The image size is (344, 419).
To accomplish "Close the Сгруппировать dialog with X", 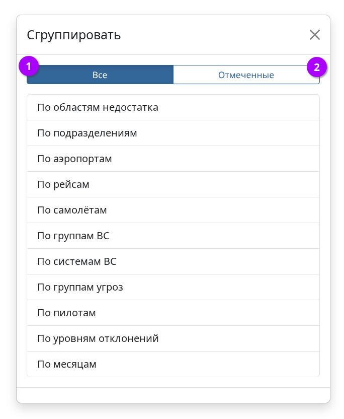I will tap(315, 35).
